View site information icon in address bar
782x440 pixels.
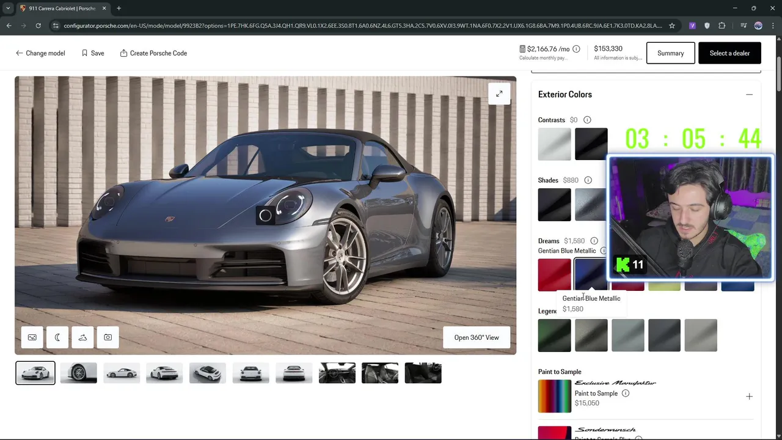click(x=56, y=26)
